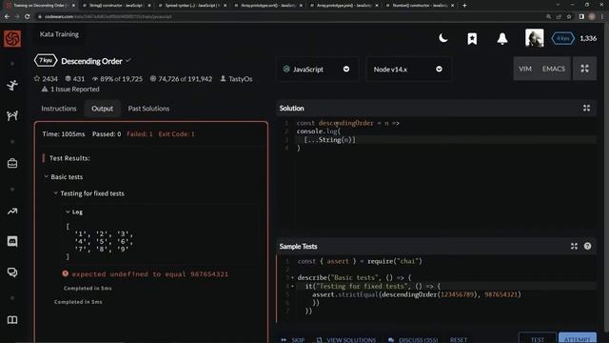Switch to Array.prototype.join() browser tab
The width and height of the screenshot is (609, 343).
point(343,6)
